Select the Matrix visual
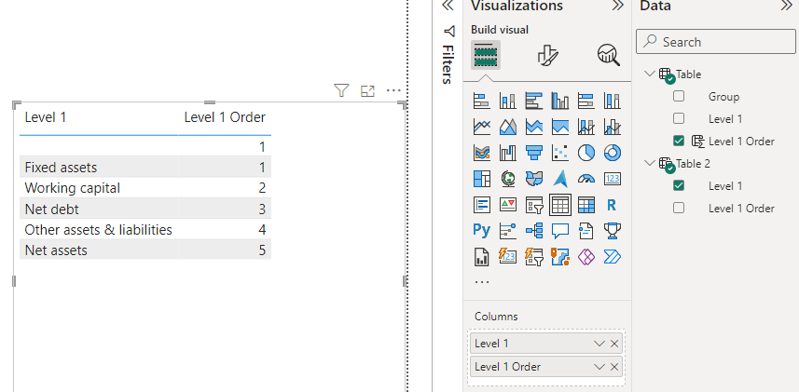The image size is (799, 392). point(586,205)
